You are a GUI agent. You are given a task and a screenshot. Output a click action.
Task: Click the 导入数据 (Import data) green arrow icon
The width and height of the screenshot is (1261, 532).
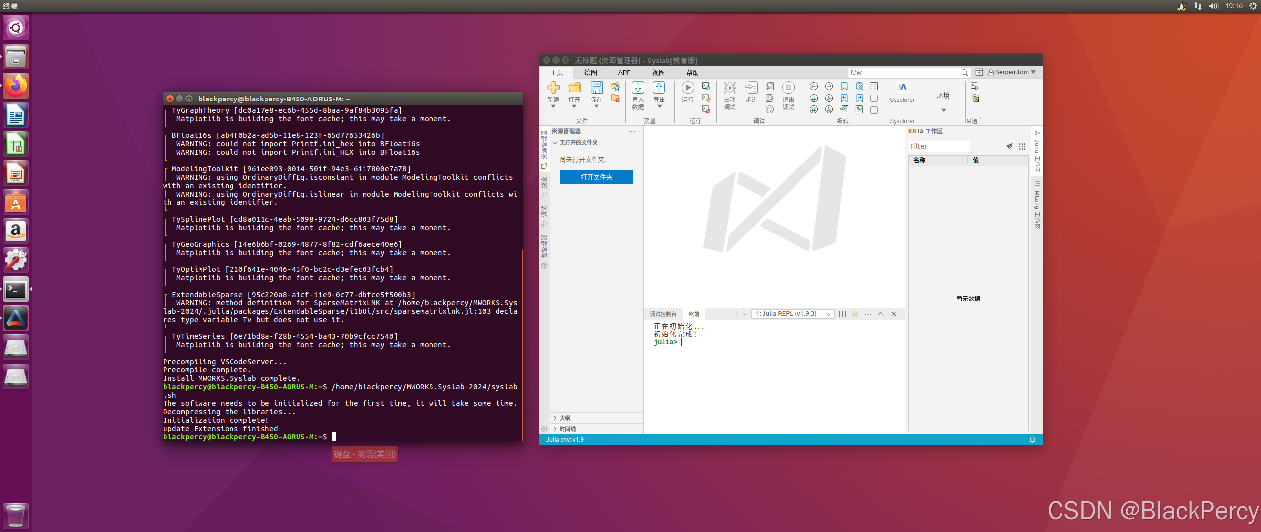pos(638,88)
